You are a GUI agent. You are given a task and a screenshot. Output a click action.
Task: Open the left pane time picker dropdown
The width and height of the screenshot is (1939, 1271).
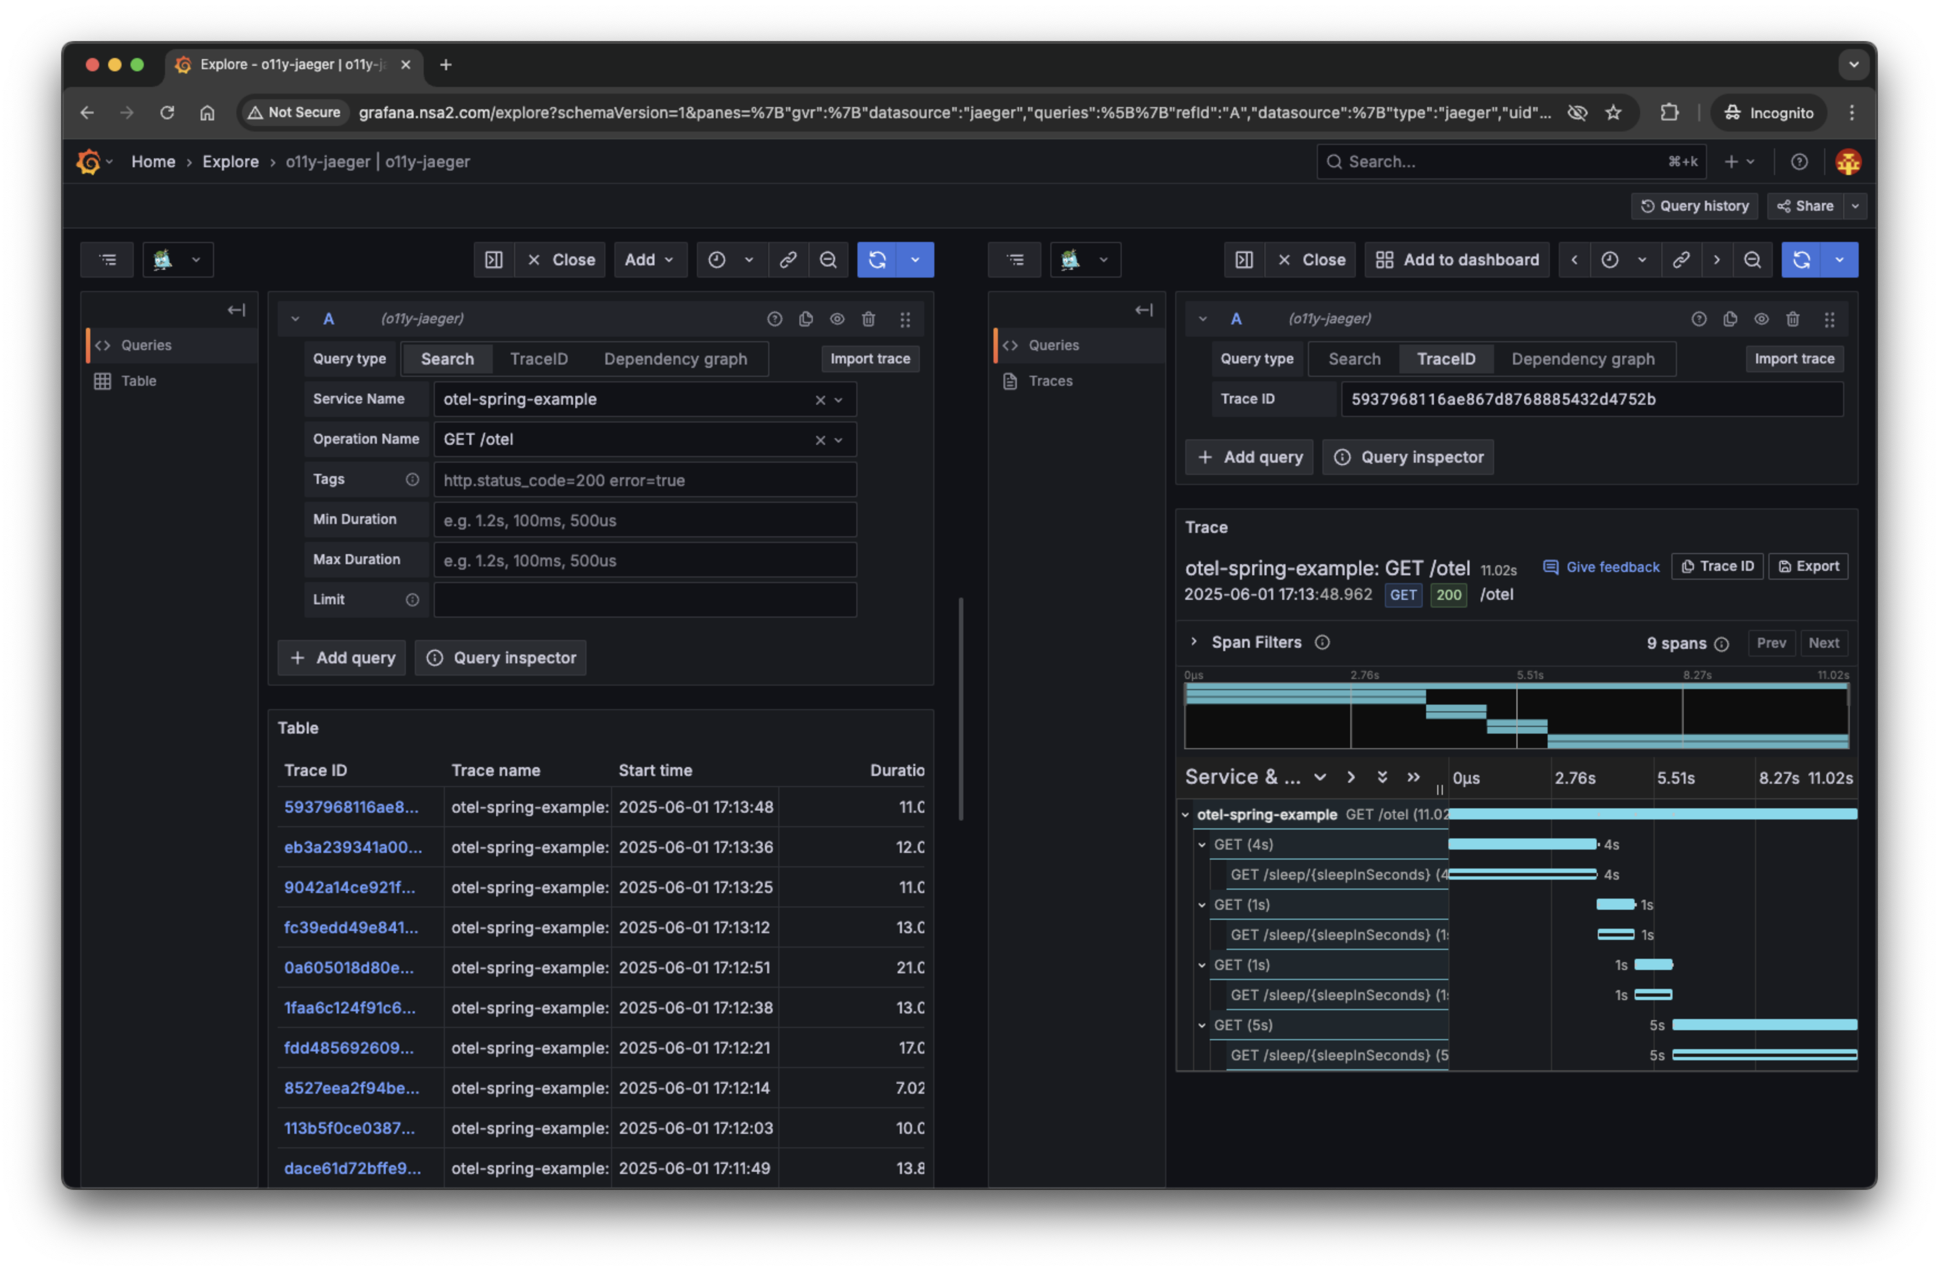(x=731, y=260)
